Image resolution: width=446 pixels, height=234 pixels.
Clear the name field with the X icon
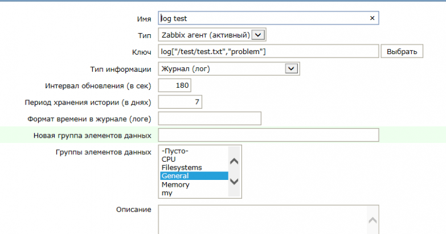[373, 18]
